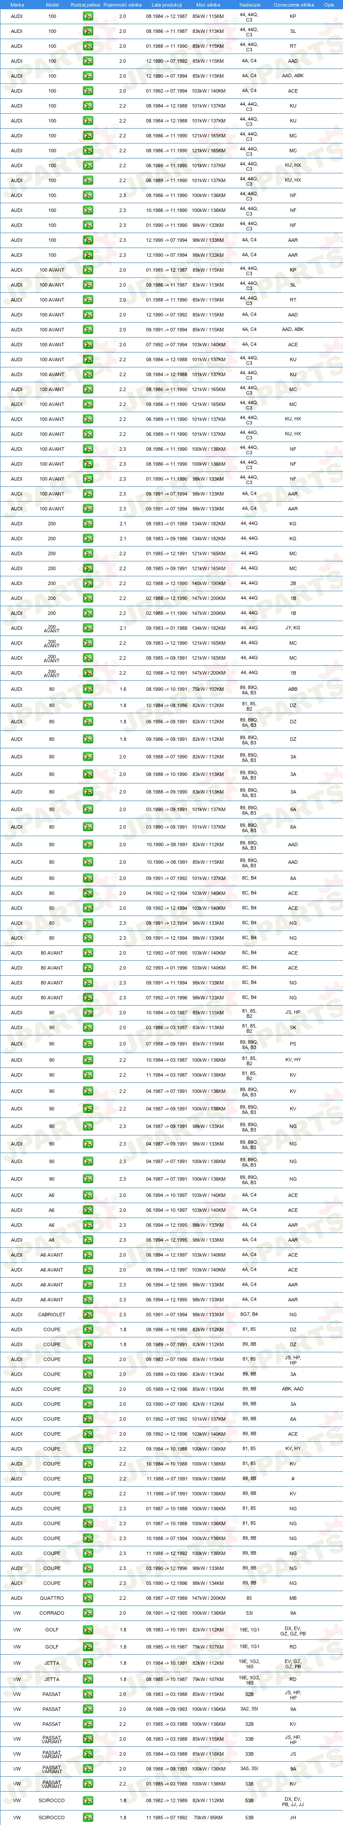The image size is (343, 1825).
Task: Click fuel icon in COUPE 98kW / 134KM row
Action: 88,1583
